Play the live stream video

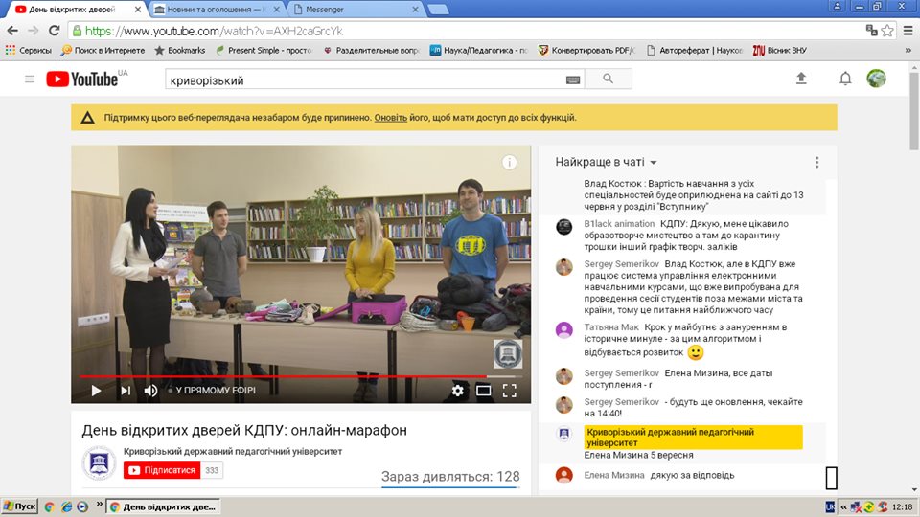(x=96, y=391)
